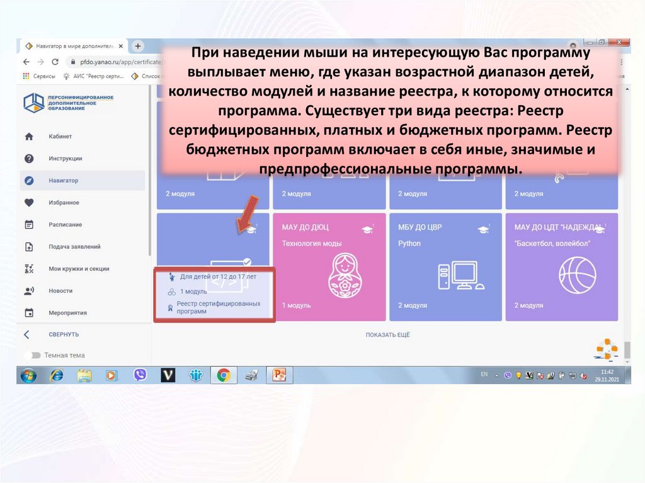
Task: Open the Подача заявлений menu item
Action: (83, 247)
